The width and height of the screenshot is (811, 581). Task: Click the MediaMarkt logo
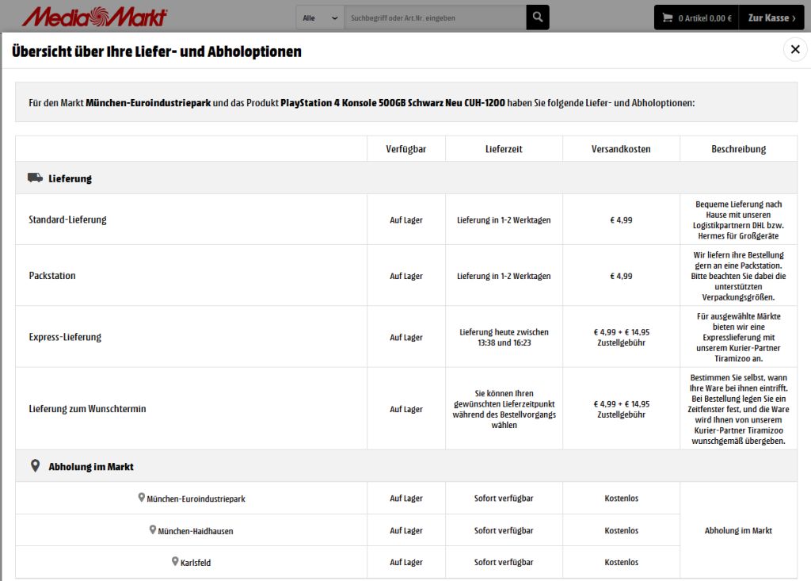tap(95, 17)
